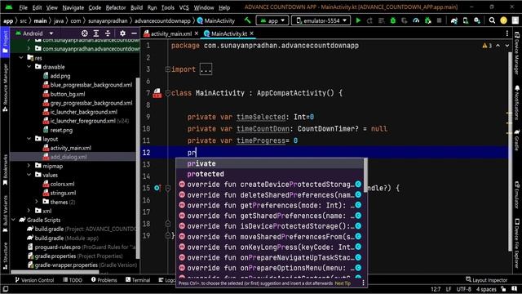Open the Emulator side panel
Viewport: 522px width, 294px height.
(517, 195)
